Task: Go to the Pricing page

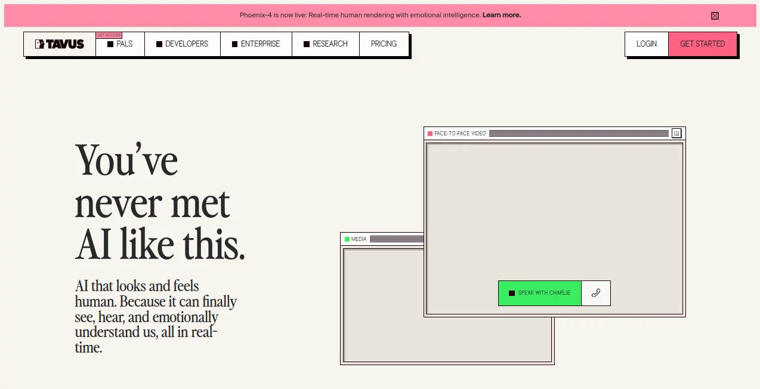Action: coord(384,44)
